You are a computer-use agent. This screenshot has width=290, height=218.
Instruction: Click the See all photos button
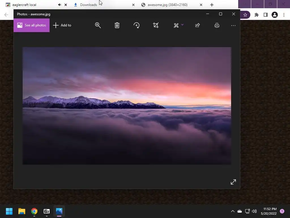pyautogui.click(x=31, y=25)
